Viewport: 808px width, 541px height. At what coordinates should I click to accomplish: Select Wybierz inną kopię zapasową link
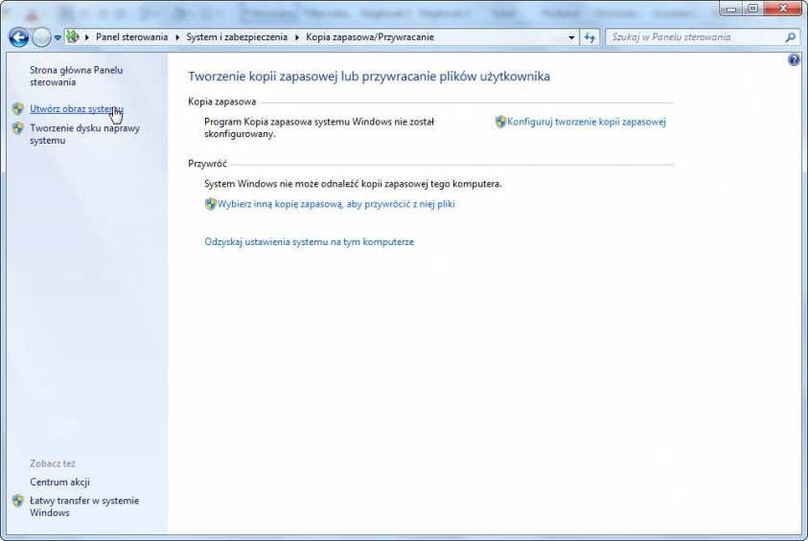coord(335,204)
